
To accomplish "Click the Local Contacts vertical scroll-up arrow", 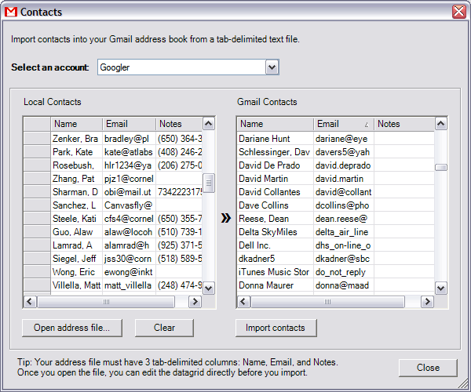I will pyautogui.click(x=209, y=124).
